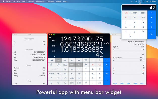The image size is (158, 99).
Task: Toggle the 2nd function key
Action: [x=51, y=60]
